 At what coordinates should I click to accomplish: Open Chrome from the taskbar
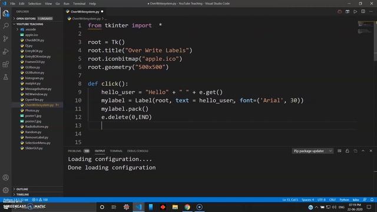(187, 207)
